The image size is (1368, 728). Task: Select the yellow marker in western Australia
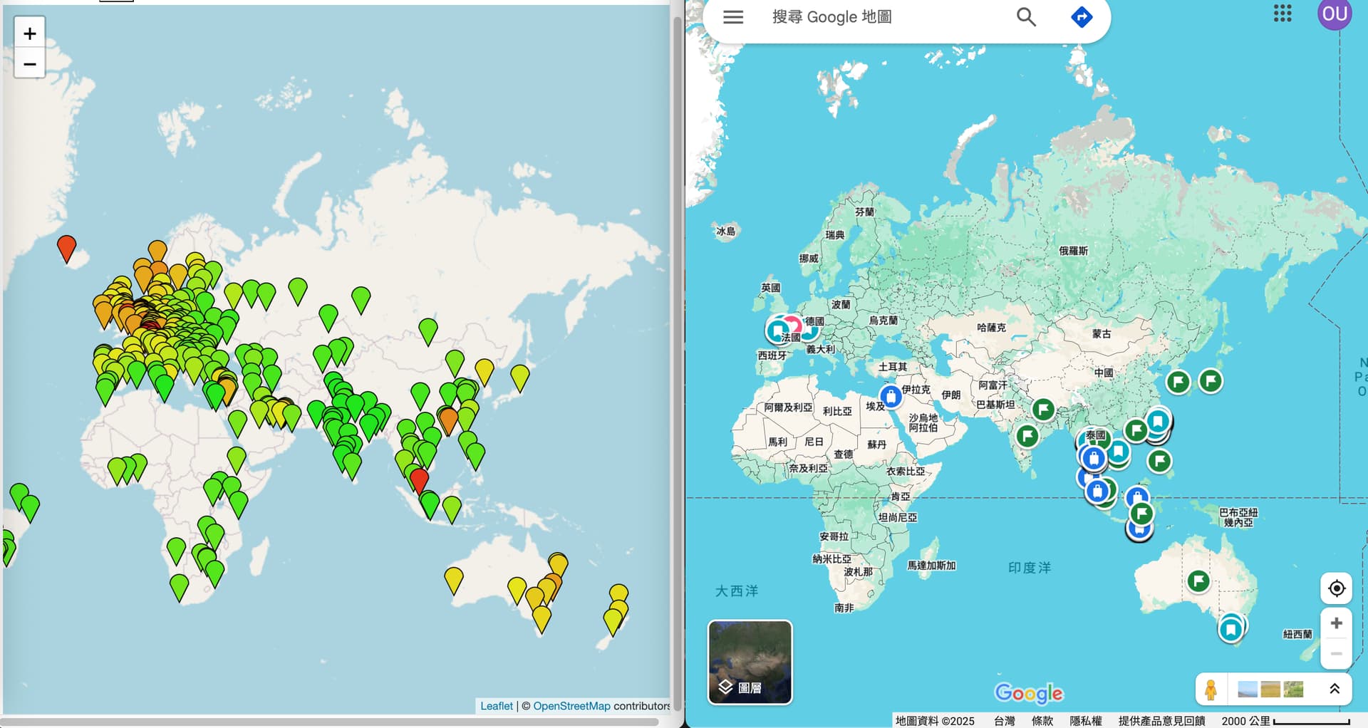coord(454,581)
